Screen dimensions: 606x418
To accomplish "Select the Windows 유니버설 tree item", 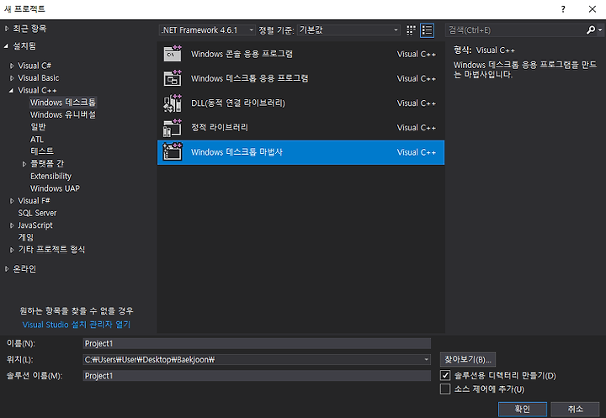I will click(x=63, y=114).
